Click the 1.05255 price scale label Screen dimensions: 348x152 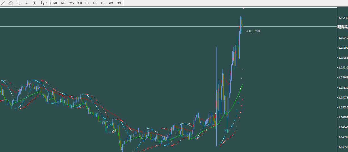point(343,58)
